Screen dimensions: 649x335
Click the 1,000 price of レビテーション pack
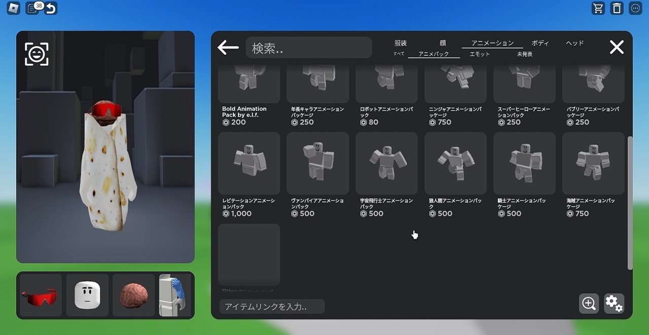coord(237,214)
